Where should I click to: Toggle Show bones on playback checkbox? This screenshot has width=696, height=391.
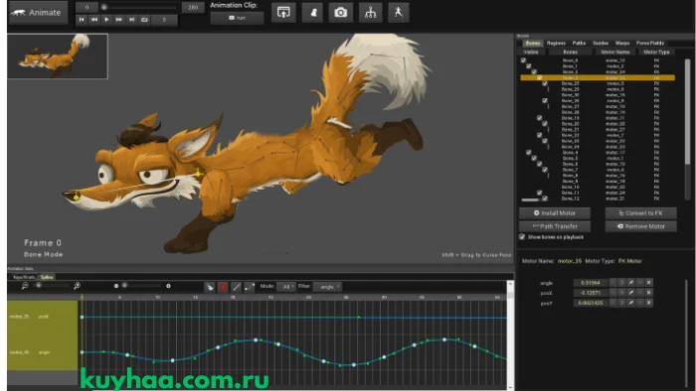[522, 237]
